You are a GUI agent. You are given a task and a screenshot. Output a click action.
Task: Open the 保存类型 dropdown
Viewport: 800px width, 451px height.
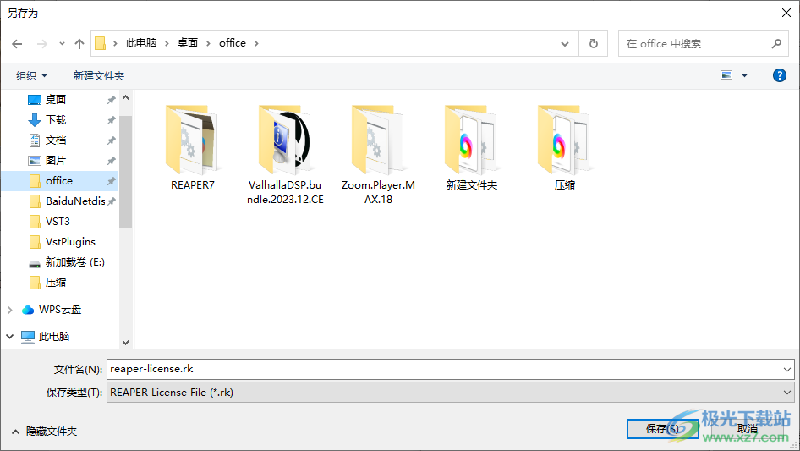pyautogui.click(x=451, y=392)
